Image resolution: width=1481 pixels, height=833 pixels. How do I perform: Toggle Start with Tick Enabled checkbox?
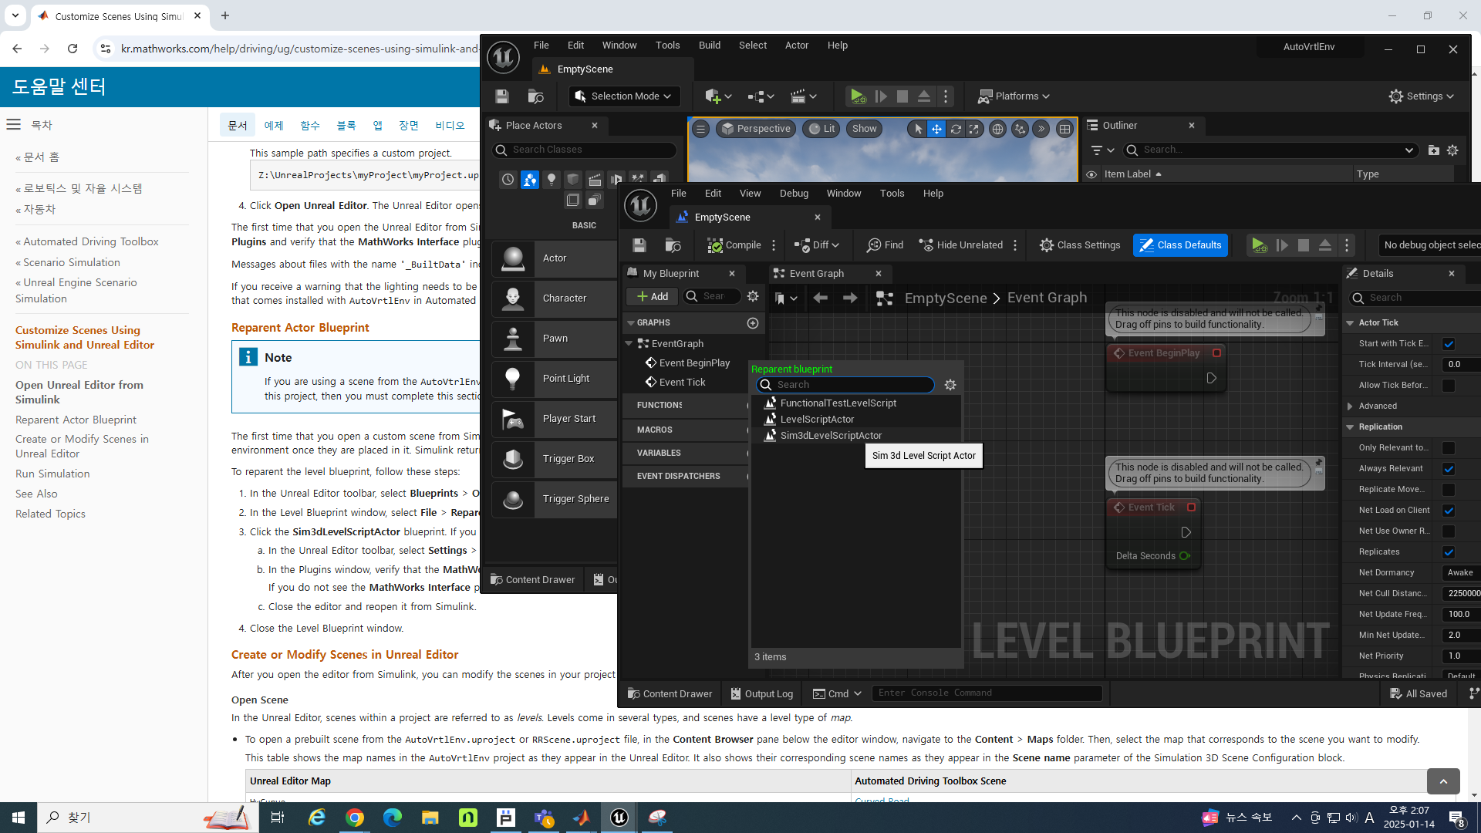pyautogui.click(x=1449, y=344)
